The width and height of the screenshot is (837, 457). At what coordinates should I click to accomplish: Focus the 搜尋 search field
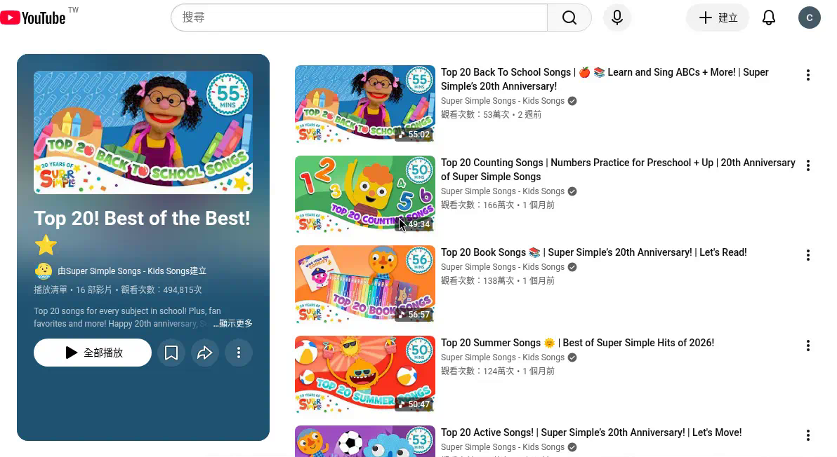(x=360, y=18)
